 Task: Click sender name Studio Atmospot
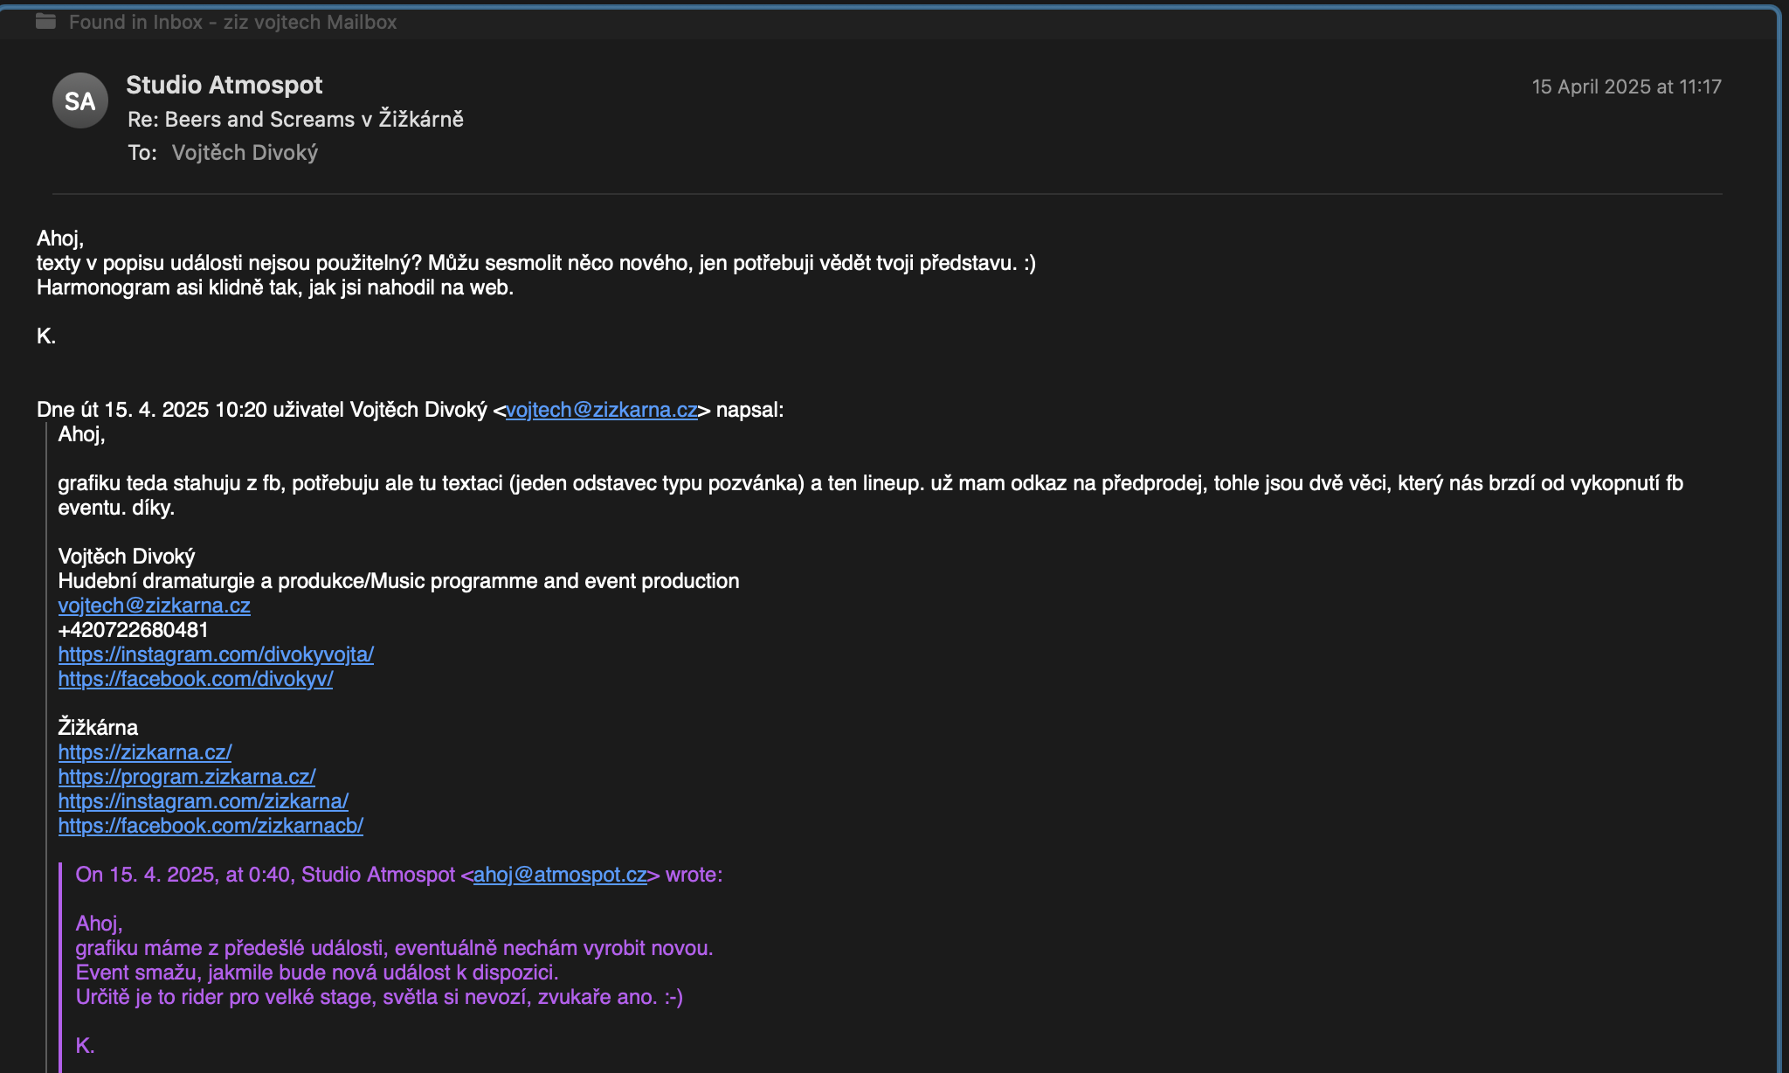(224, 85)
